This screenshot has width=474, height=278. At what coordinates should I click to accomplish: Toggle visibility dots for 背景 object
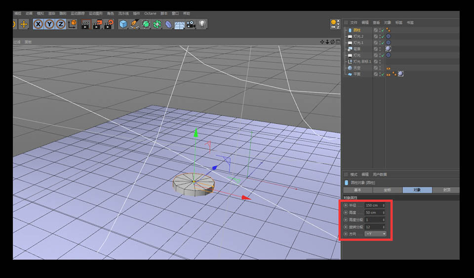pyautogui.click(x=380, y=49)
